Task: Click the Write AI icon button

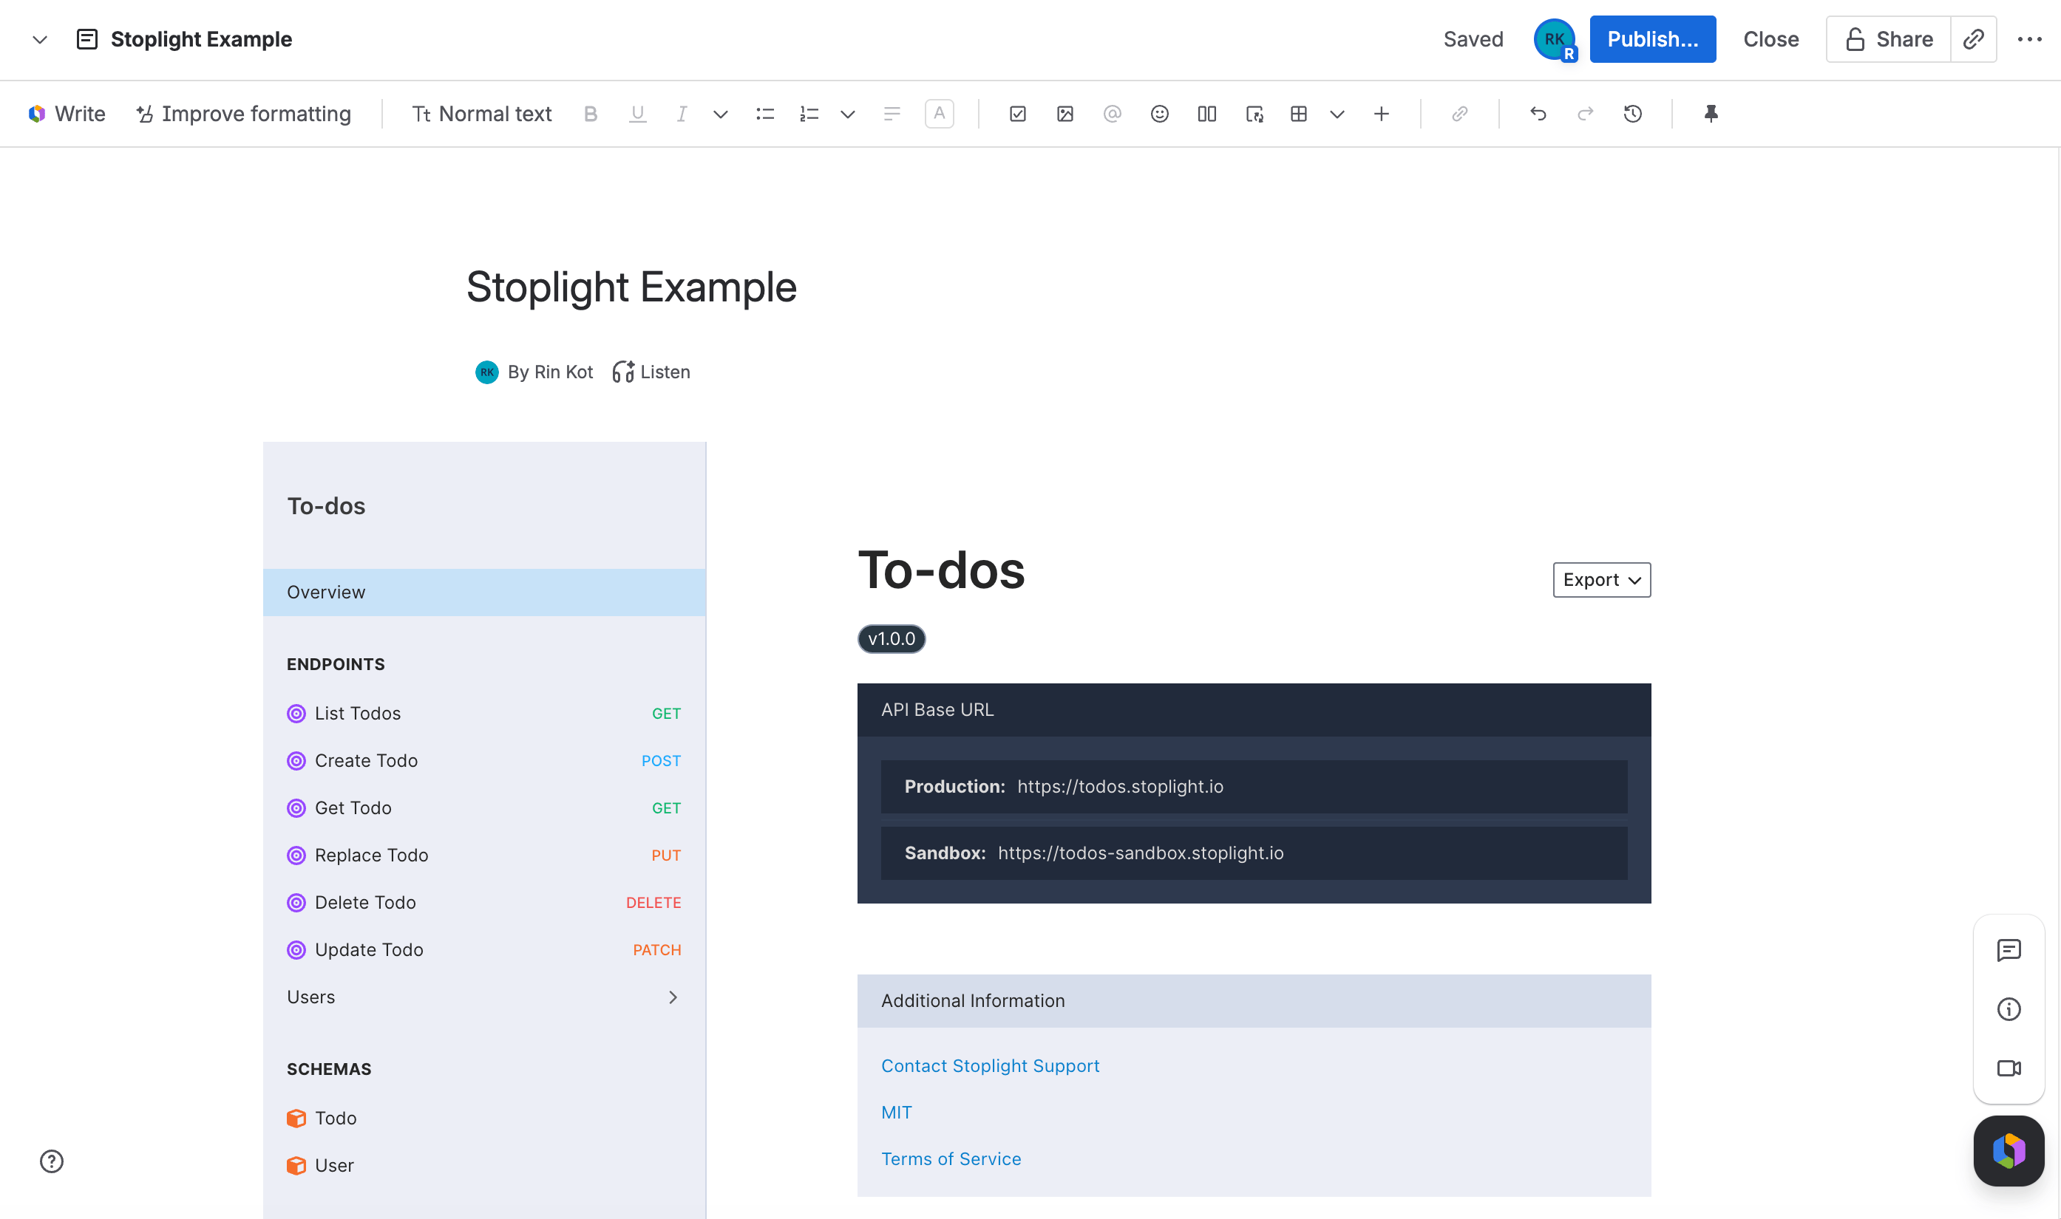Action: coord(67,113)
